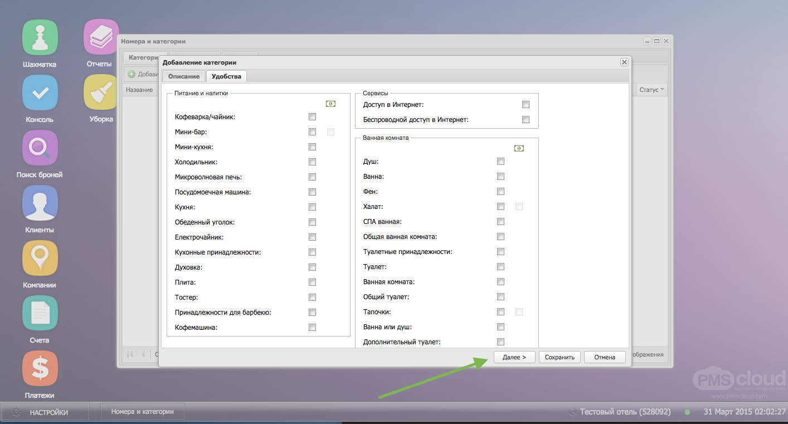This screenshot has width=788, height=424.
Task: Open the Счета invoices icon
Action: pos(40,313)
